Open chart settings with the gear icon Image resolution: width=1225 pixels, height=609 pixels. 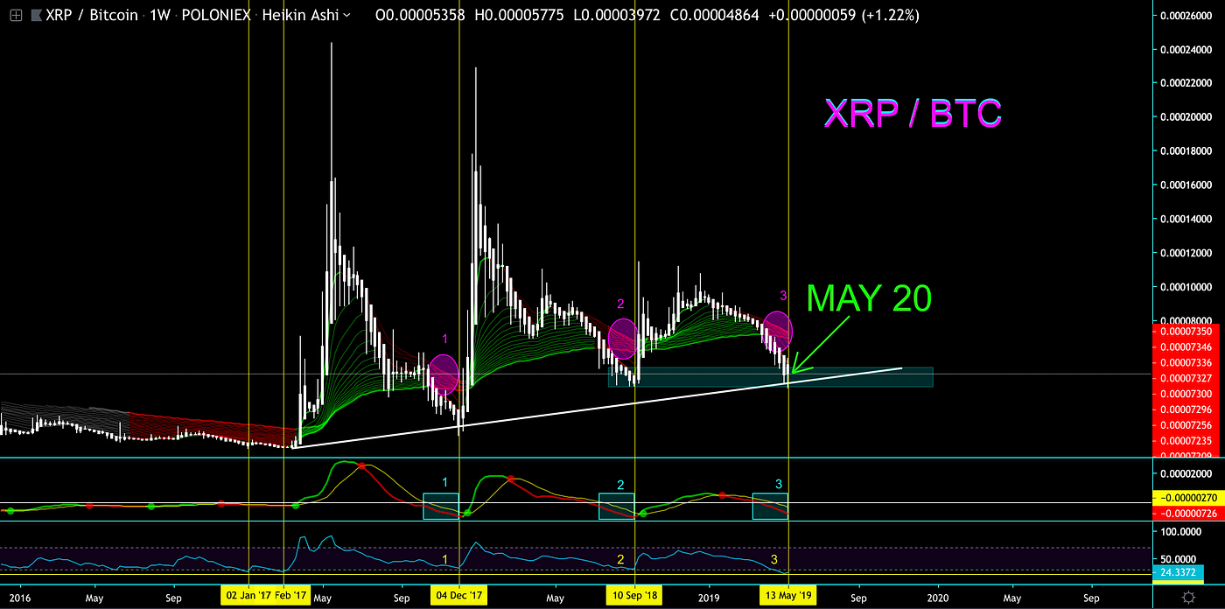point(1188,597)
